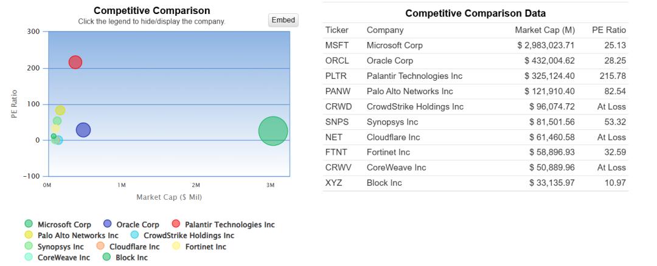Image resolution: width=657 pixels, height=266 pixels.
Task: Click the large green Microsoft bubble
Action: (273, 131)
